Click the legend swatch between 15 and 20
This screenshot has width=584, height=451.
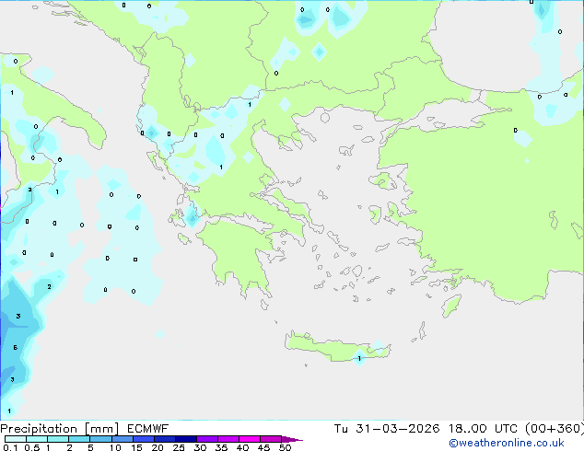[x=144, y=439]
